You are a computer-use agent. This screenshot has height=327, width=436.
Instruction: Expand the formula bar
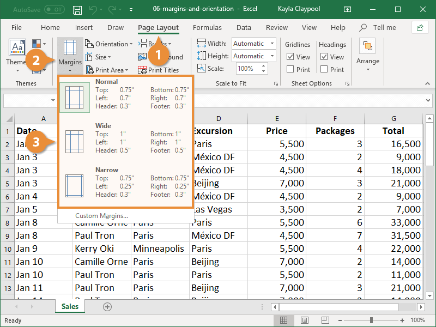tap(428, 100)
